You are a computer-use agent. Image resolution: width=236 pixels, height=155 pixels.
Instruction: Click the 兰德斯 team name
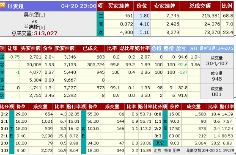point(31,27)
